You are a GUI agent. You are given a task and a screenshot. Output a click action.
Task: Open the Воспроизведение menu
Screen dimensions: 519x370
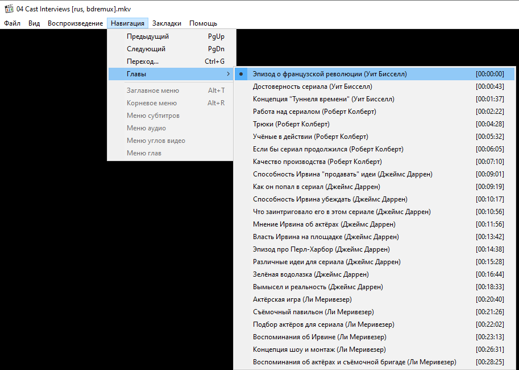coord(75,23)
